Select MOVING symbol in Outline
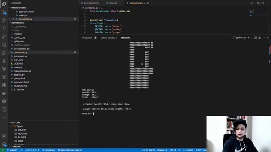Viewport: 271px width, 152px height. click(22, 134)
